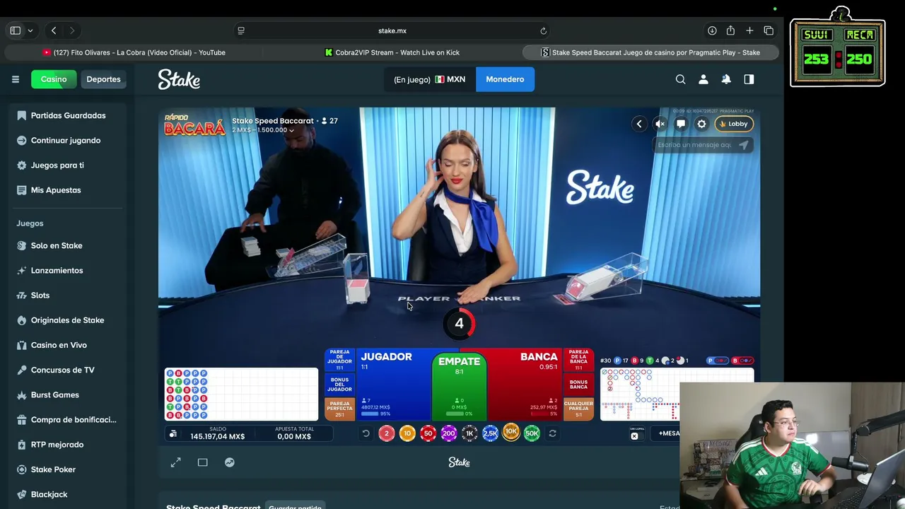The height and width of the screenshot is (509, 905).
Task: Toggle the Banker road prediction
Action: pyautogui.click(x=742, y=361)
